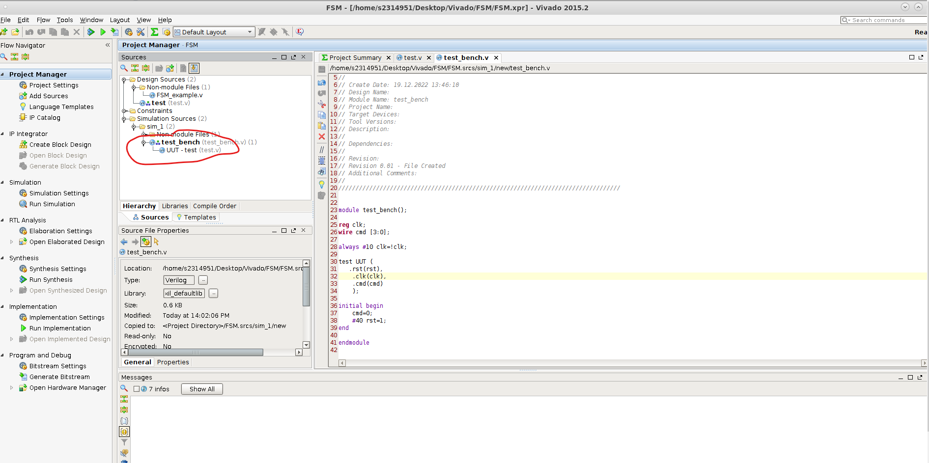Viewport: 929px width, 463px height.
Task: Click Add Sources in Flow Navigator
Action: tap(49, 96)
